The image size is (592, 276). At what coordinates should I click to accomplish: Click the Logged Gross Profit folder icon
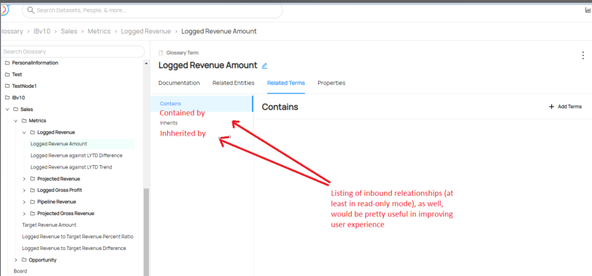pyautogui.click(x=32, y=190)
